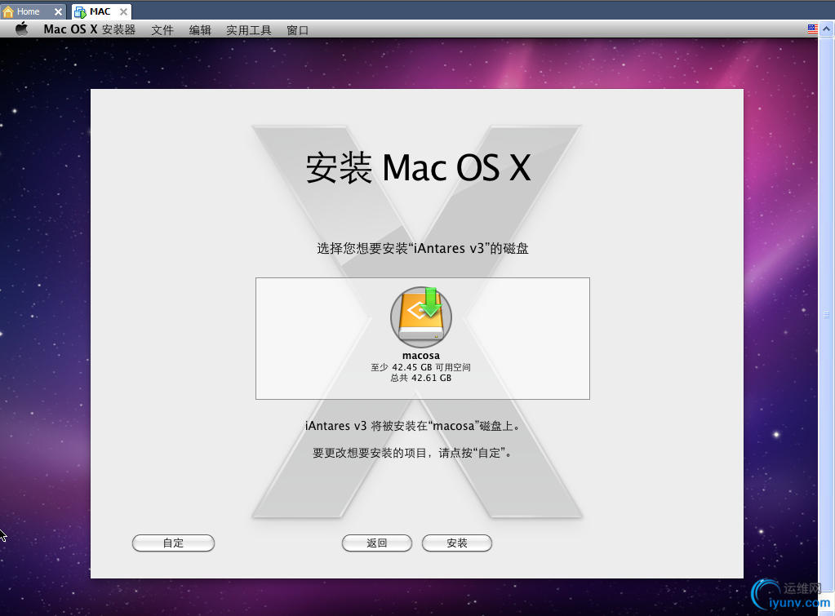Close the Home tab
The height and width of the screenshot is (616, 835).
pyautogui.click(x=58, y=11)
